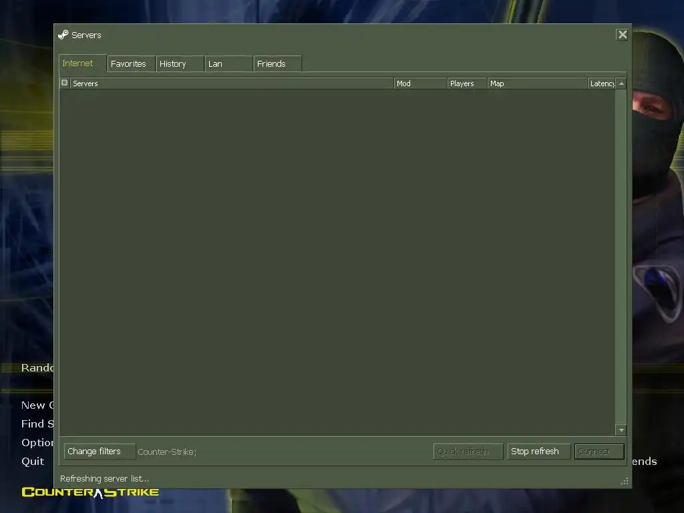684x513 pixels.
Task: Sort list by Players column header
Action: (x=467, y=83)
